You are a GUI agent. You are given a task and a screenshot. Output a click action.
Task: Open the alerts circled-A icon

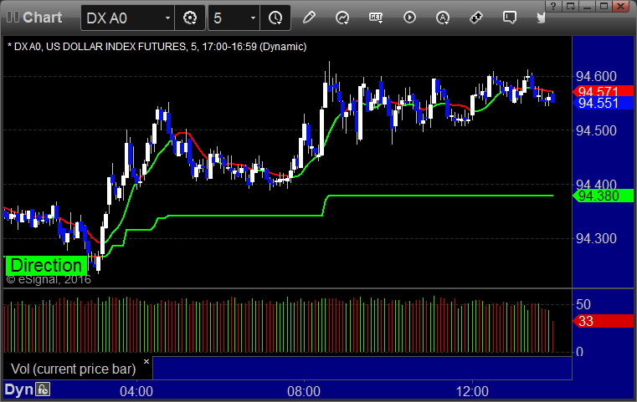(443, 18)
